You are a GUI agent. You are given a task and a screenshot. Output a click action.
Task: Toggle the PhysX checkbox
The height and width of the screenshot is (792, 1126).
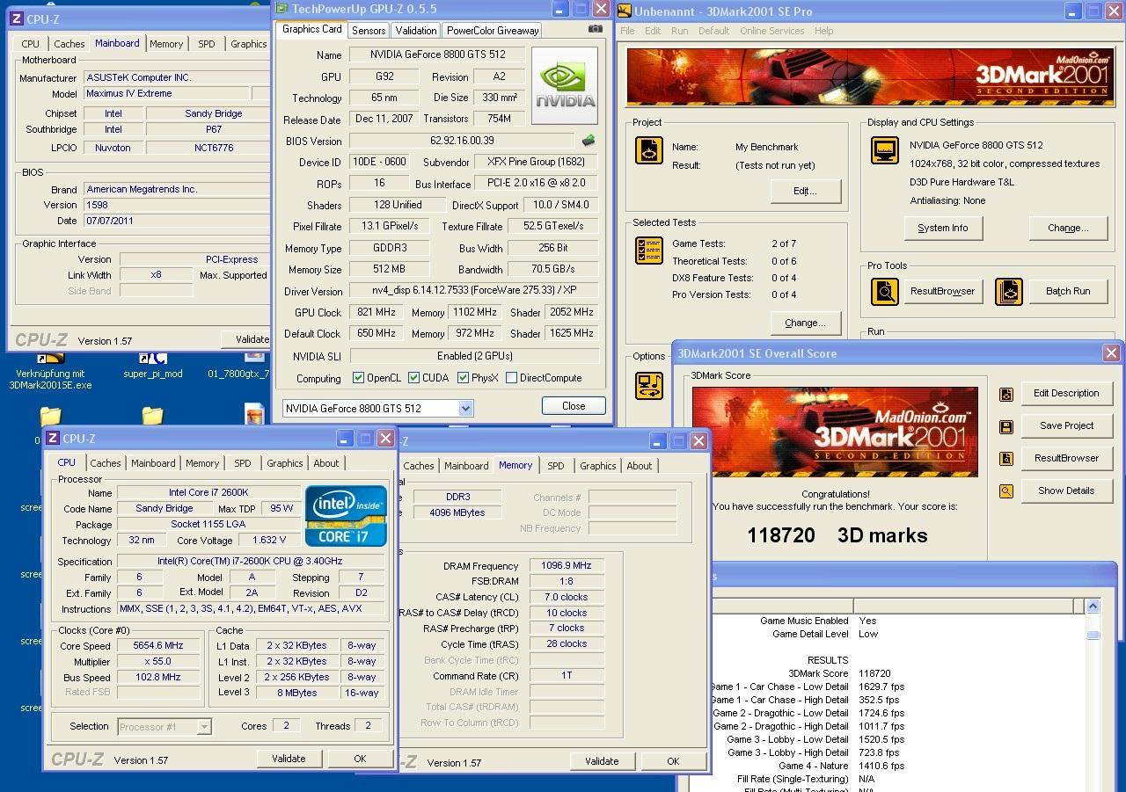pyautogui.click(x=463, y=378)
